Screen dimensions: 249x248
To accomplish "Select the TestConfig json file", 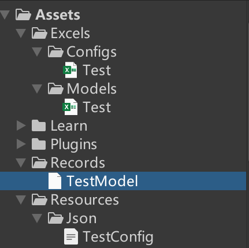I will (x=118, y=236).
